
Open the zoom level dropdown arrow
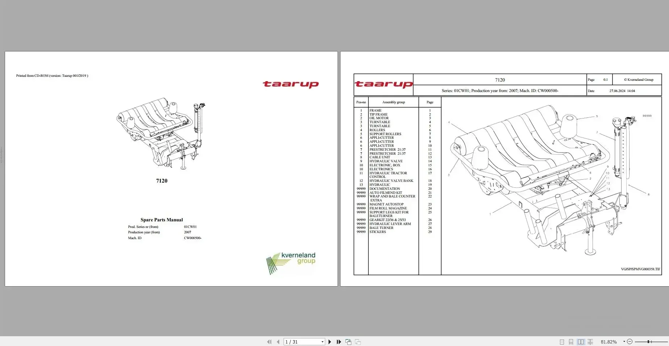click(624, 342)
